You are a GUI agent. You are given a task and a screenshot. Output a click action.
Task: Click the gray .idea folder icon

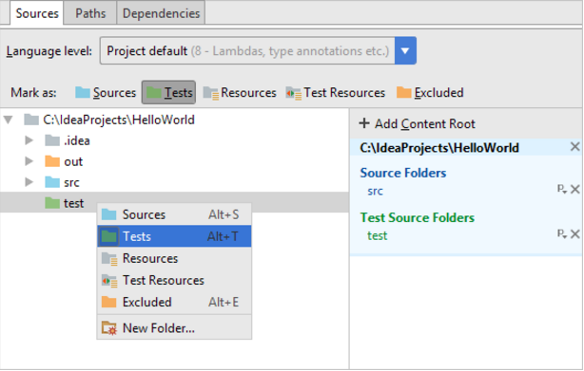click(x=52, y=140)
